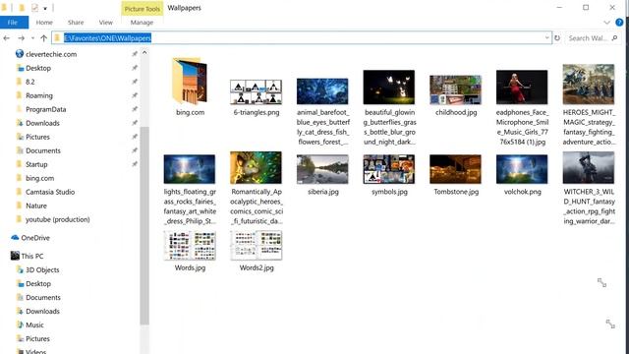Open pinned Pictures in Quick access
629x354 pixels.
(x=37, y=137)
